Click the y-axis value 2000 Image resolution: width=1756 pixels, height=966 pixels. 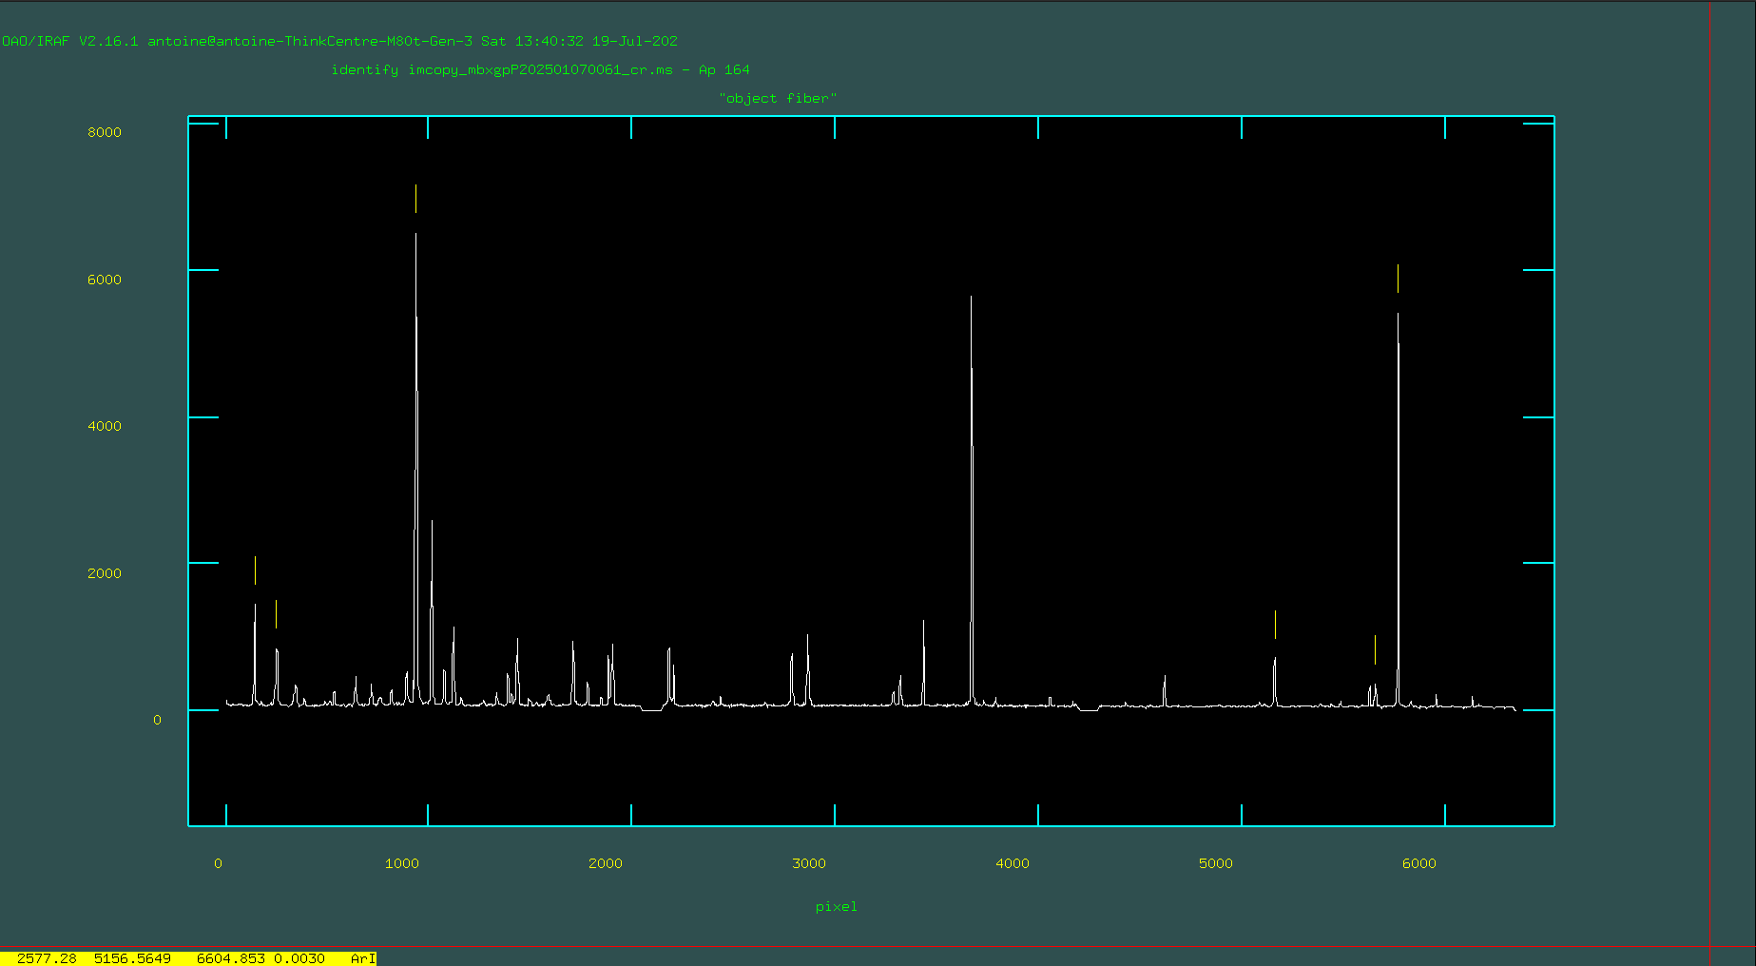pyautogui.click(x=105, y=573)
